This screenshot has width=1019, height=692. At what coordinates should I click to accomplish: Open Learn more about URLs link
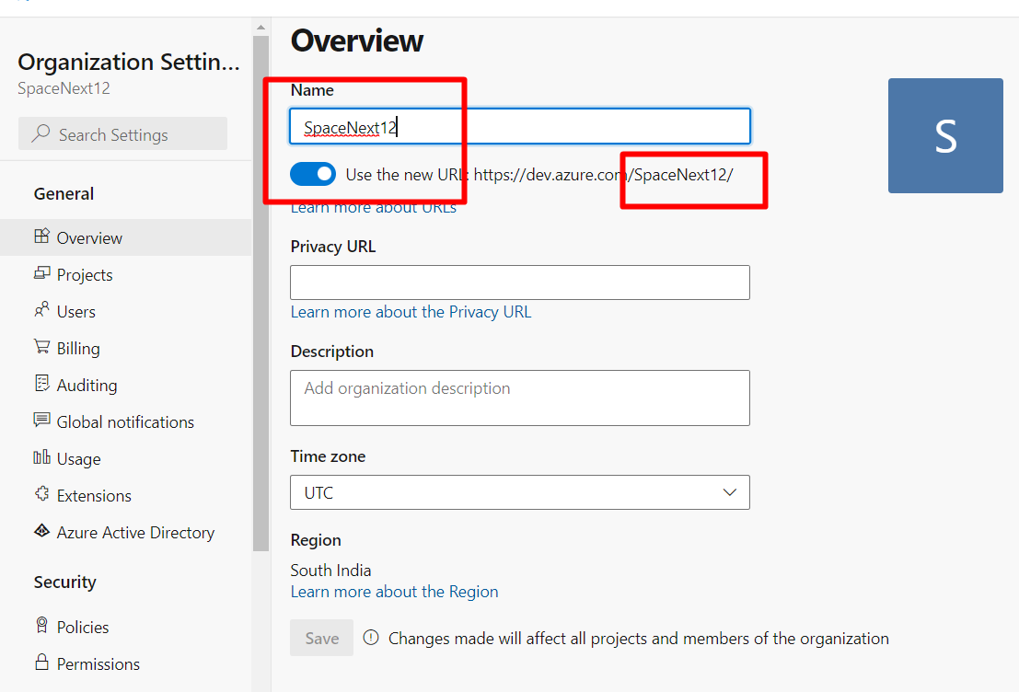pyautogui.click(x=373, y=207)
